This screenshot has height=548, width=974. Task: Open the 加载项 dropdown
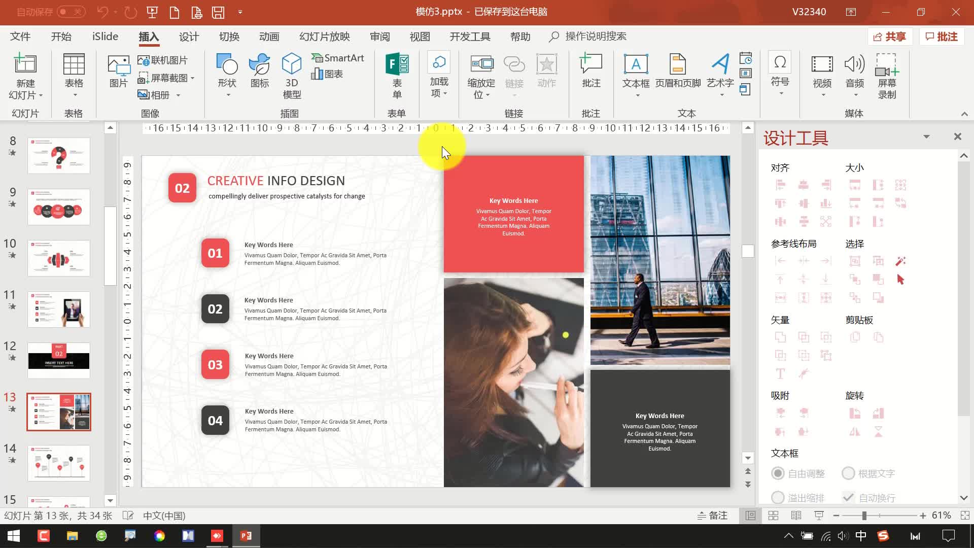[439, 75]
